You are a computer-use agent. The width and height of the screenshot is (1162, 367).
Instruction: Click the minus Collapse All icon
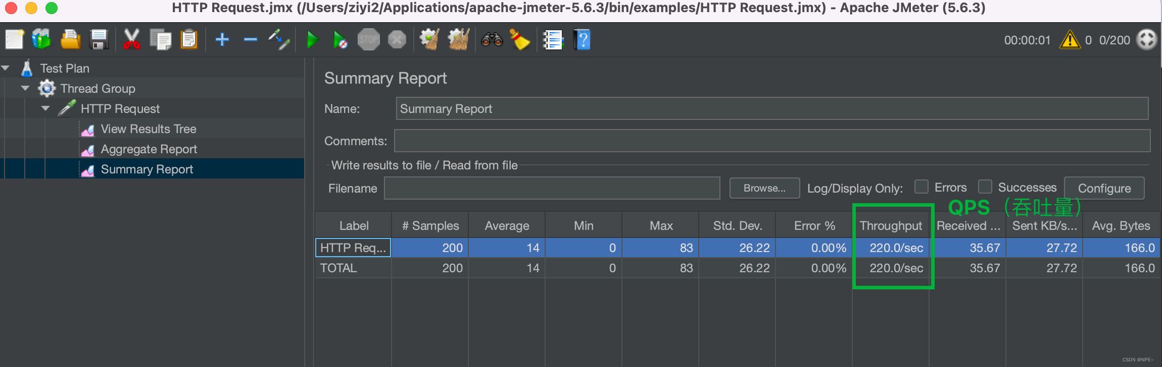click(250, 39)
